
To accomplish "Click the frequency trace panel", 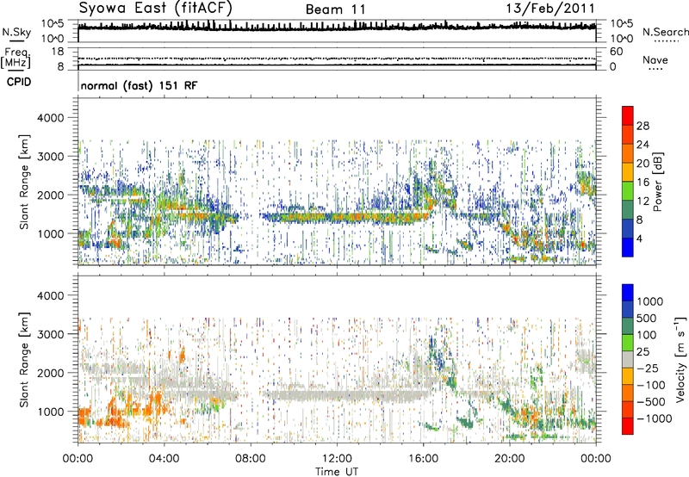I will [x=337, y=59].
